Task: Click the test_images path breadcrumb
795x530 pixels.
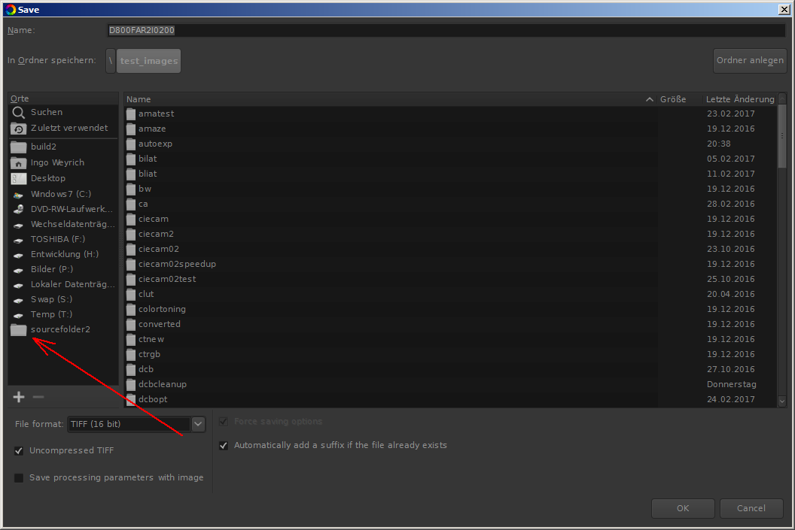Action: pyautogui.click(x=149, y=61)
